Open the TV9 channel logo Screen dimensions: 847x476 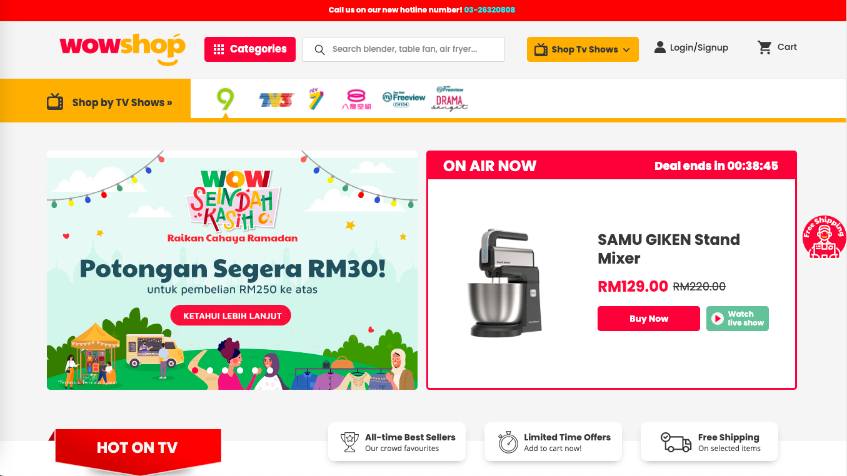tap(225, 99)
